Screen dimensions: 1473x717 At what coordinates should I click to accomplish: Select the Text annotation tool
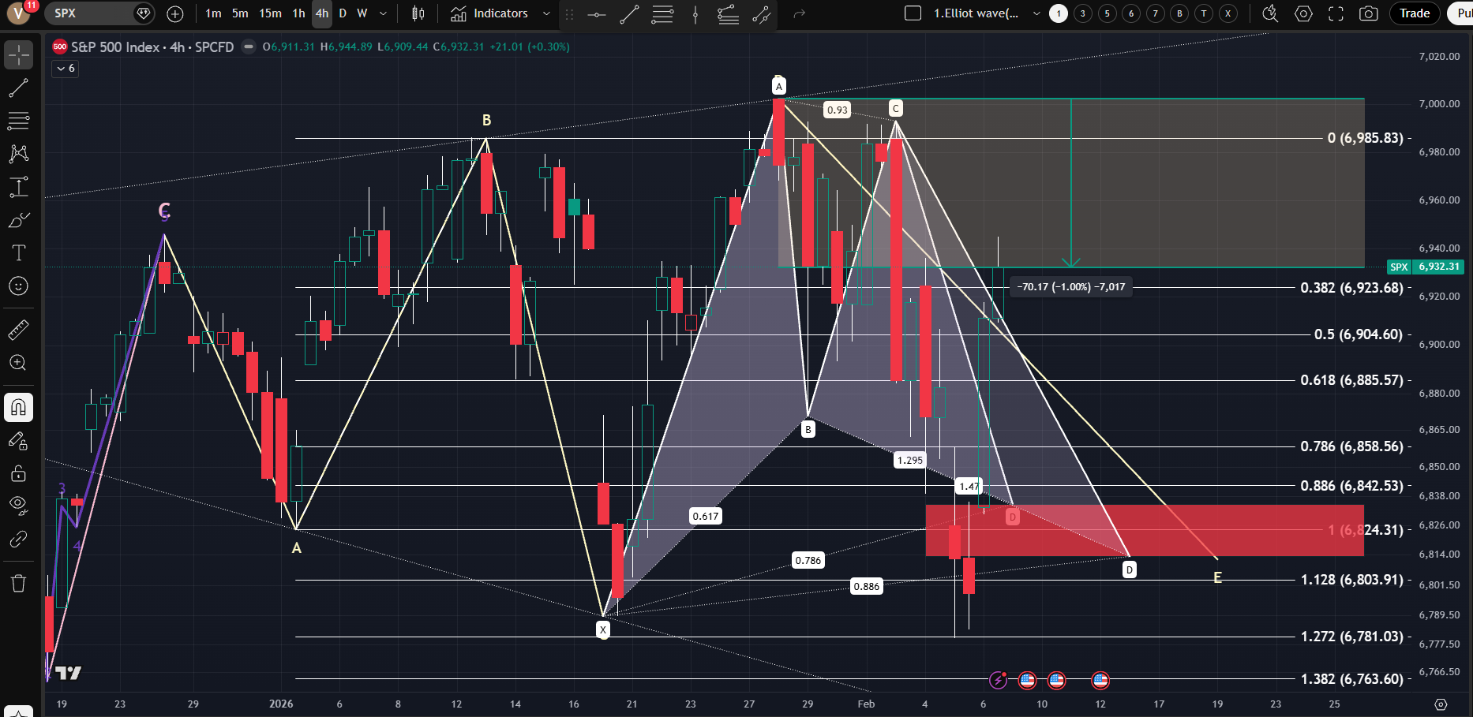[x=18, y=252]
